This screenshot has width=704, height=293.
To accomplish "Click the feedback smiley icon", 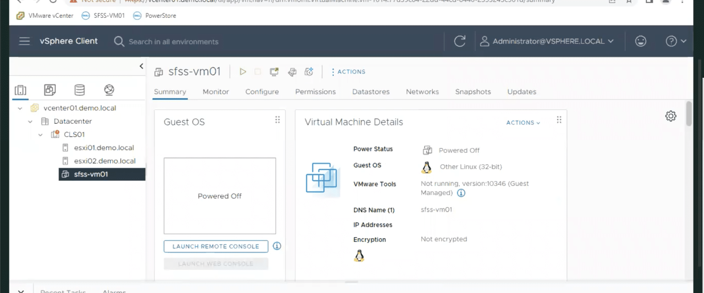I will click(x=641, y=41).
